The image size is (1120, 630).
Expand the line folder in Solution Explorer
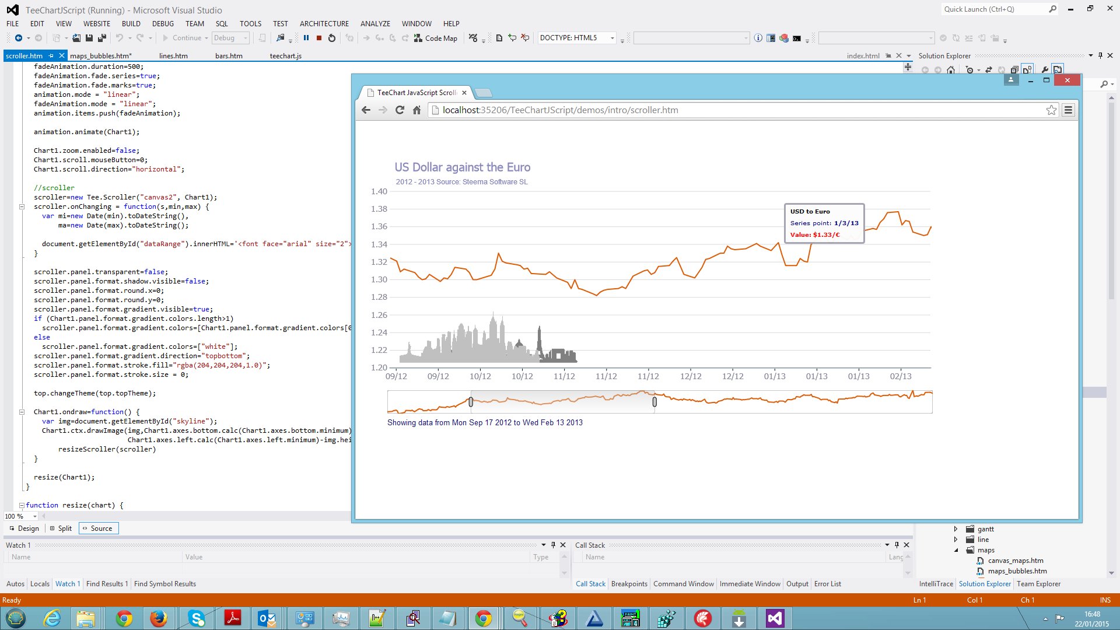point(956,540)
